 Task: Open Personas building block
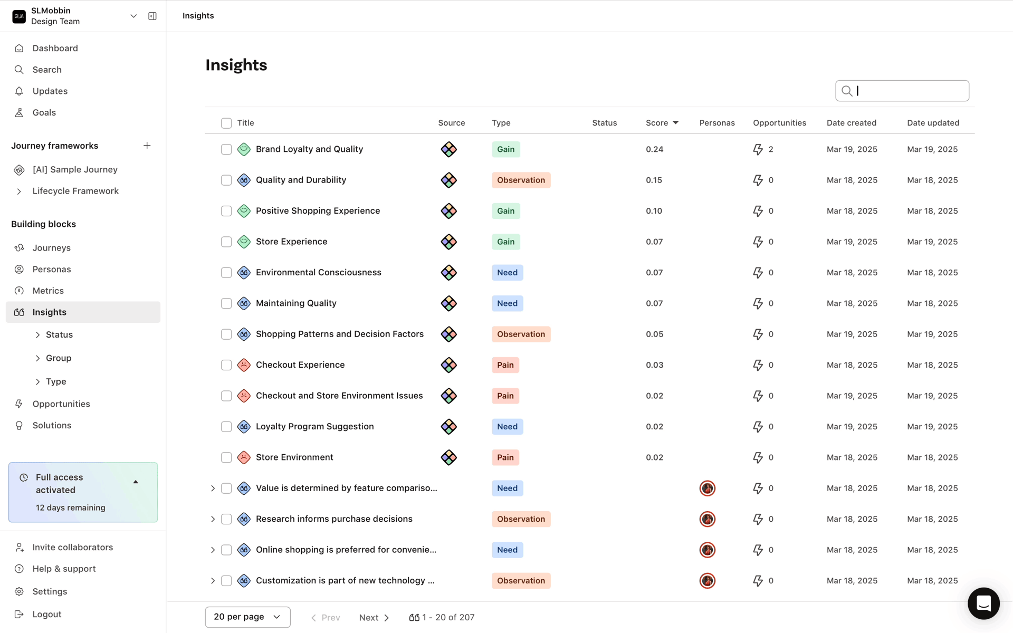point(51,269)
